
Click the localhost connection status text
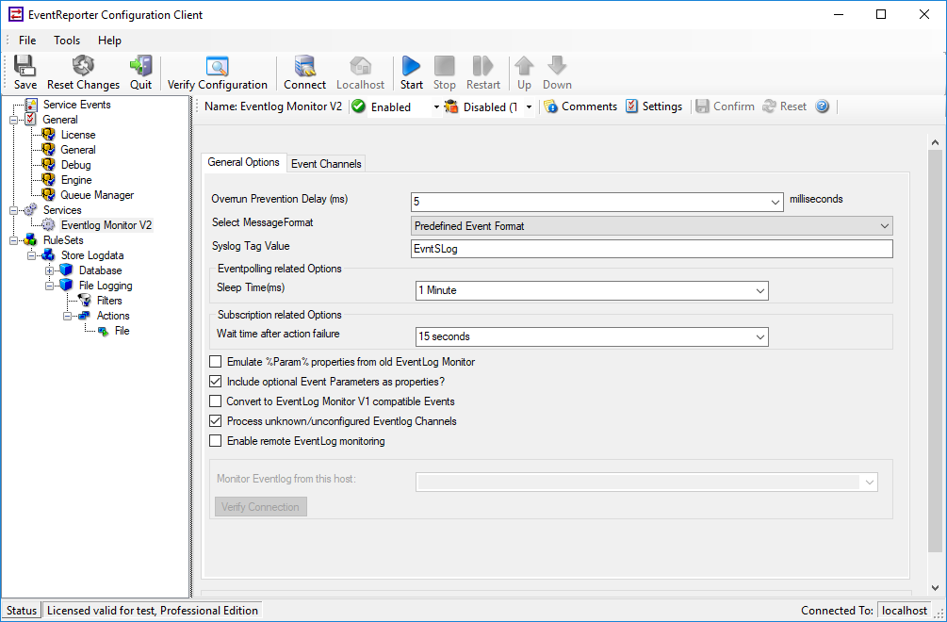tap(904, 611)
